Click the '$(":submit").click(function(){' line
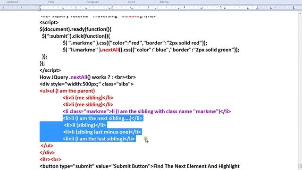This screenshot has width=302, height=170. point(76,36)
